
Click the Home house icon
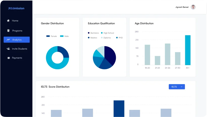[x=8, y=21]
